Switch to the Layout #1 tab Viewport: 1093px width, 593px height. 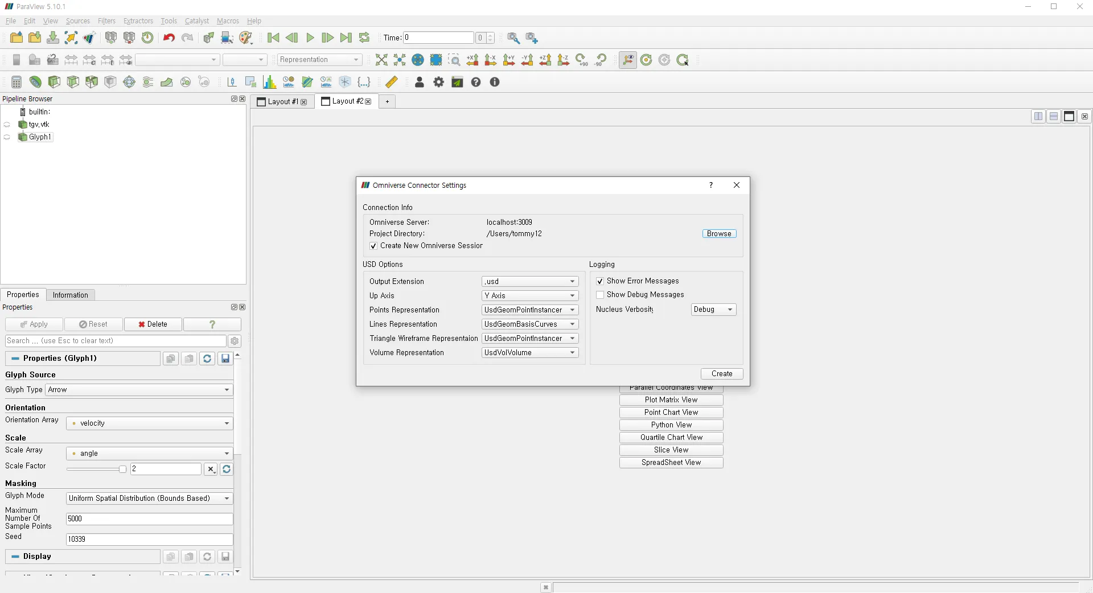tap(282, 102)
